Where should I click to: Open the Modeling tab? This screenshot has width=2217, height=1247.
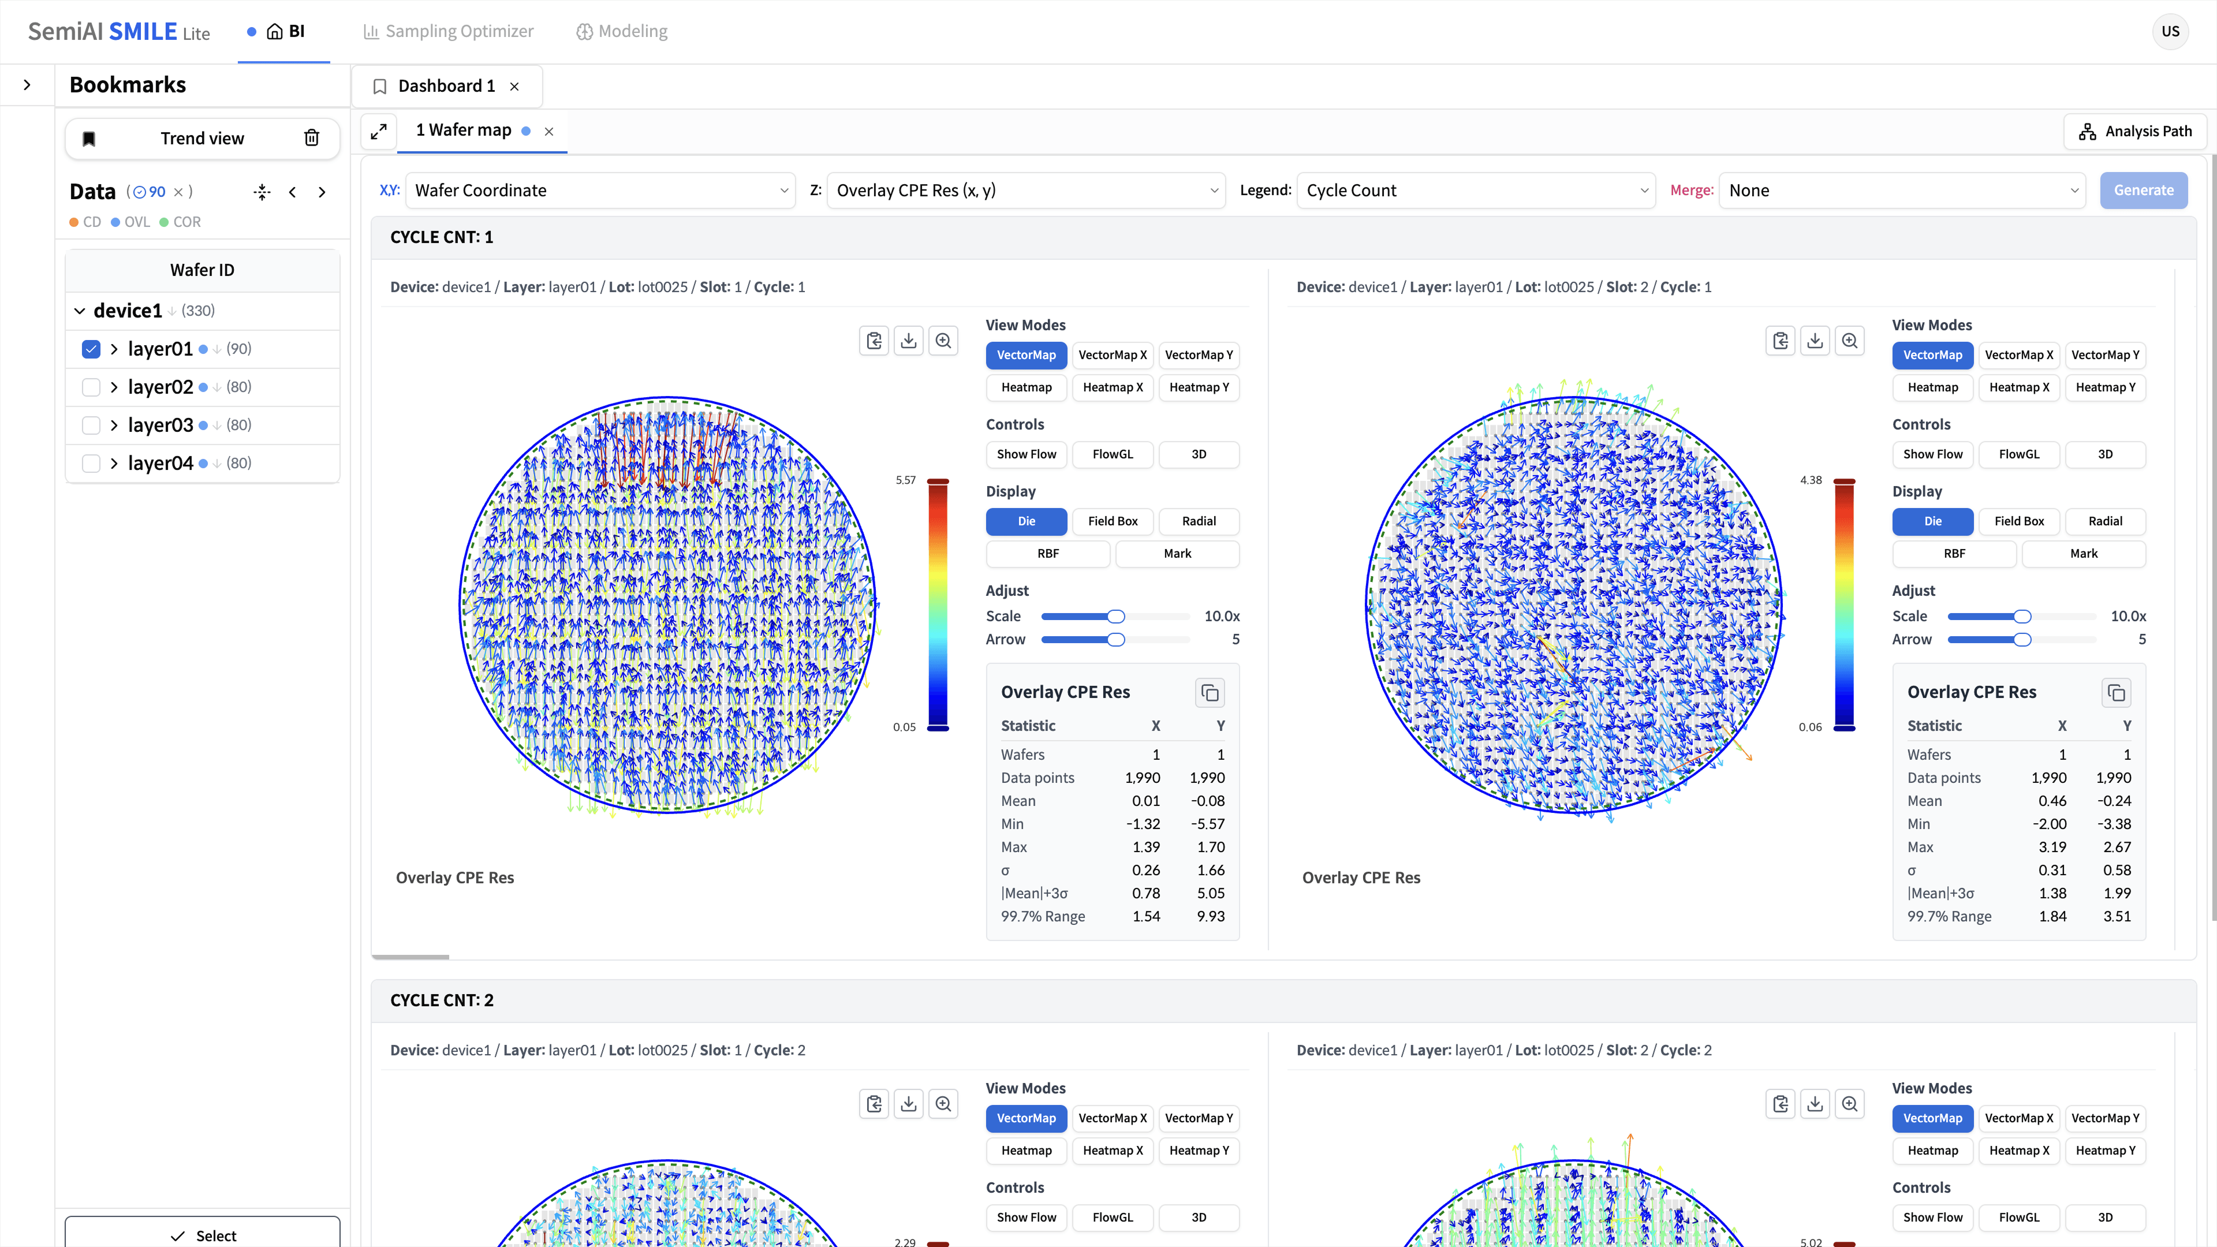[x=621, y=32]
